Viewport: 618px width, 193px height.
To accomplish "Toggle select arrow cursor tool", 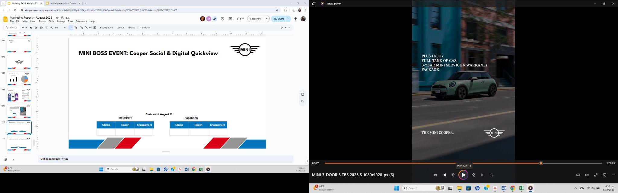I will click(71, 28).
